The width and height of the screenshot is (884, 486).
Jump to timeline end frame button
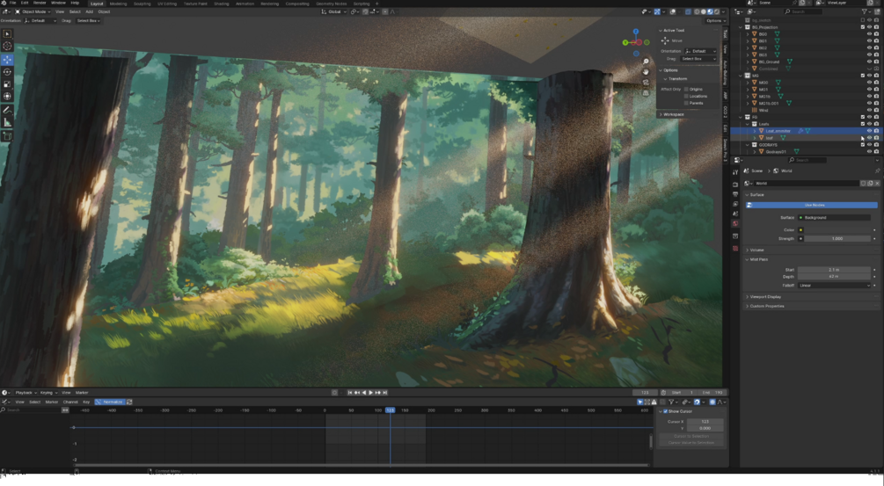point(385,393)
